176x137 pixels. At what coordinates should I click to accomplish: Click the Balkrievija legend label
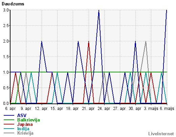(28, 120)
